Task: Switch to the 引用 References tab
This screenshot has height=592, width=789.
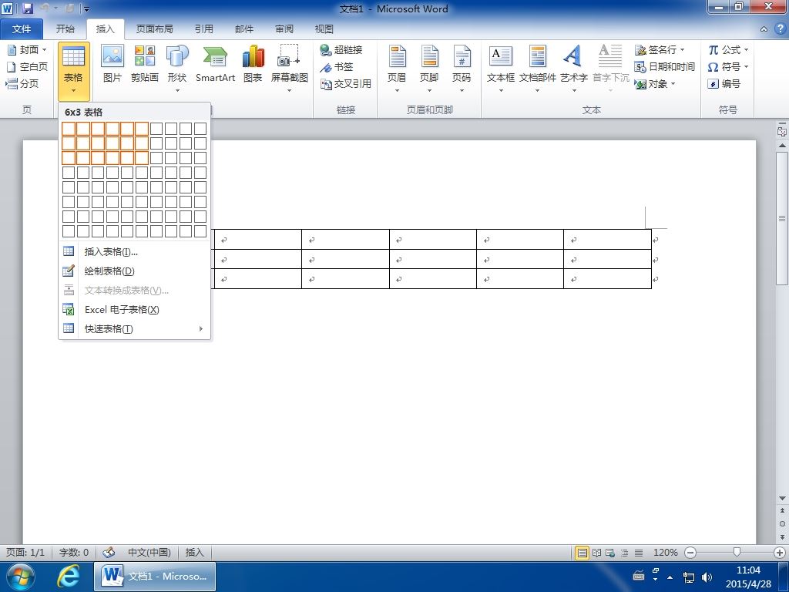Action: [203, 29]
